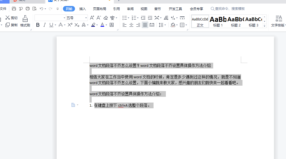Open the 页面布局 (Page Layout) tab
Image resolution: width=286 pixels, height=159 pixels.
point(99,9)
